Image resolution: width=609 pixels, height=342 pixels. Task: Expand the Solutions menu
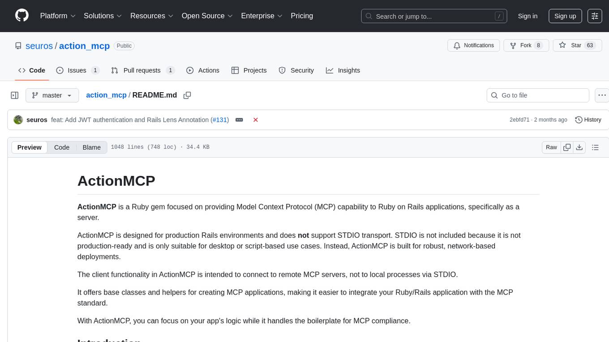click(x=103, y=16)
